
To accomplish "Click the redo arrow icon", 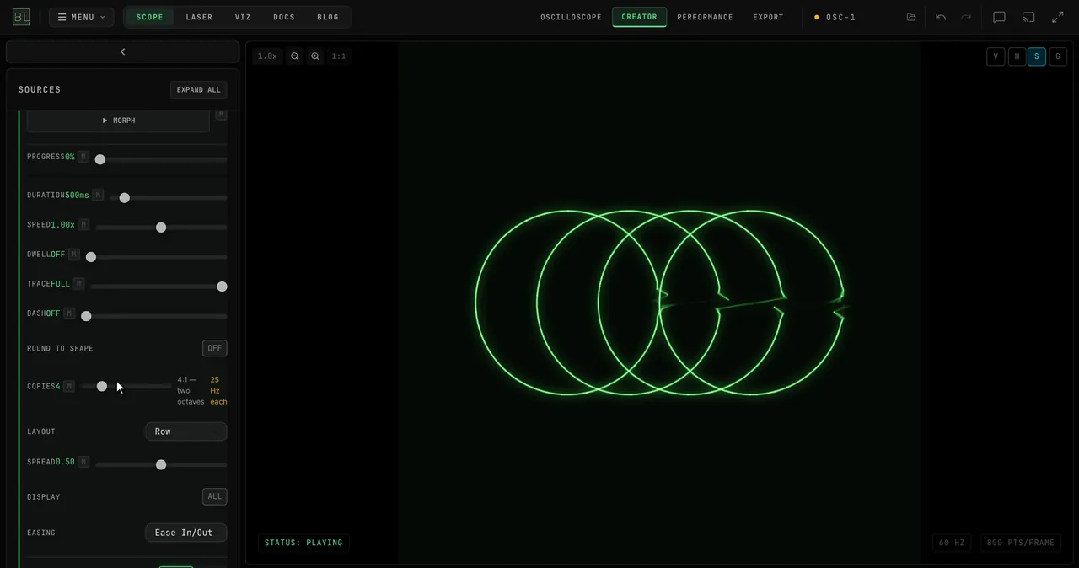I will click(966, 17).
